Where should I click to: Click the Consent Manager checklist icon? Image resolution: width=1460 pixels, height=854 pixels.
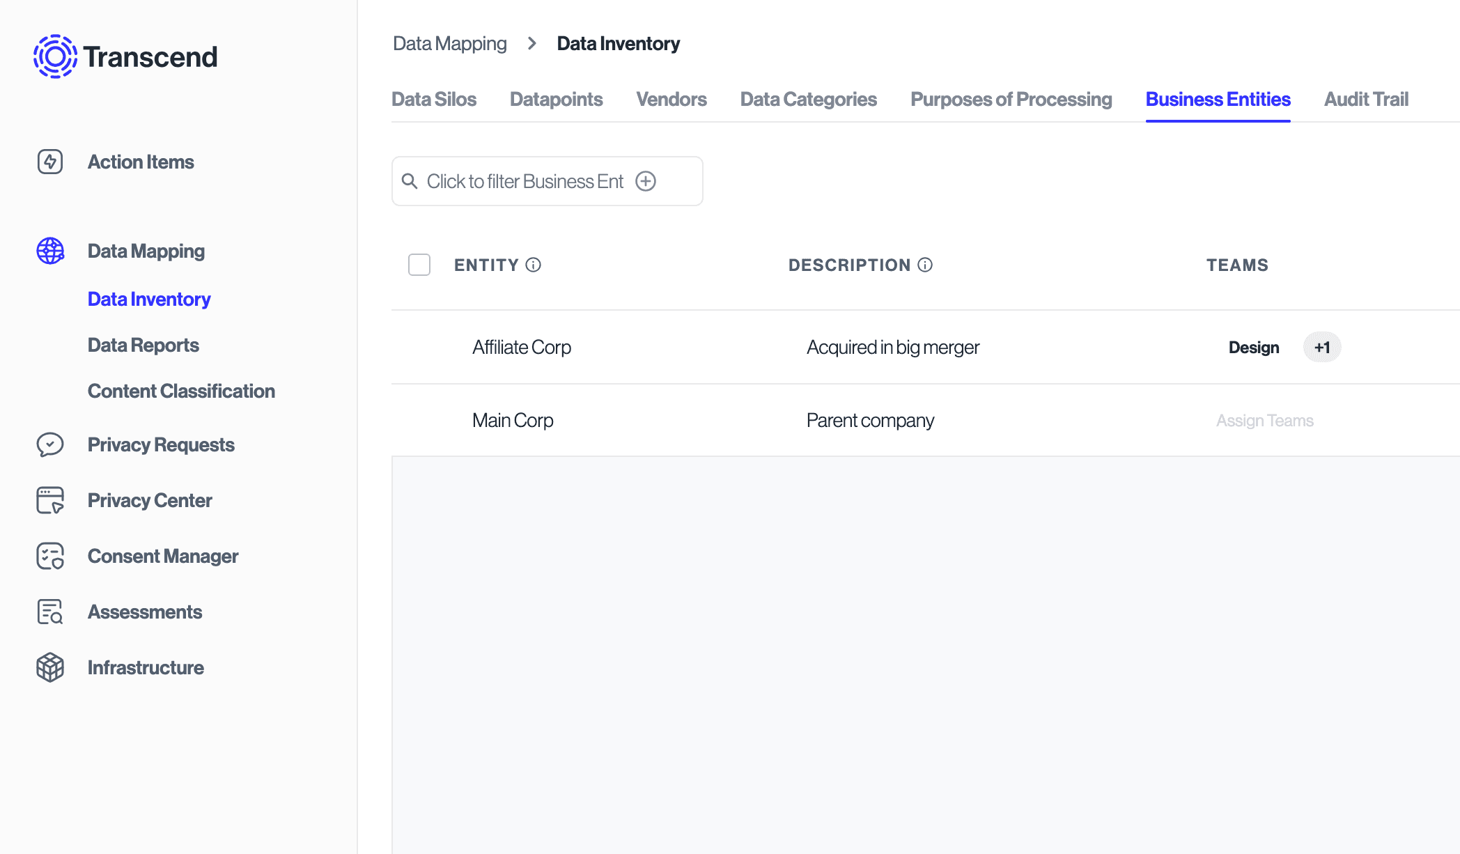point(50,556)
